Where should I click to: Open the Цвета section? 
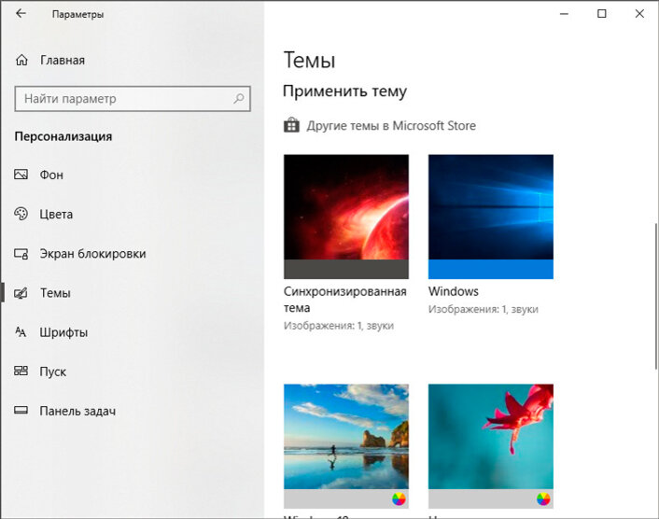[56, 215]
